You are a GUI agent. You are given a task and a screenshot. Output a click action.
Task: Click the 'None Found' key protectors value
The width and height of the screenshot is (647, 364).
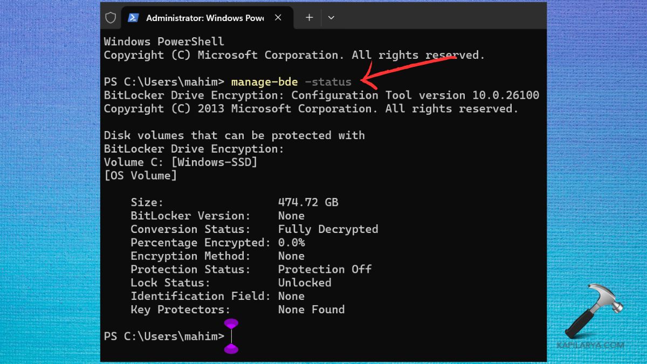[311, 310]
